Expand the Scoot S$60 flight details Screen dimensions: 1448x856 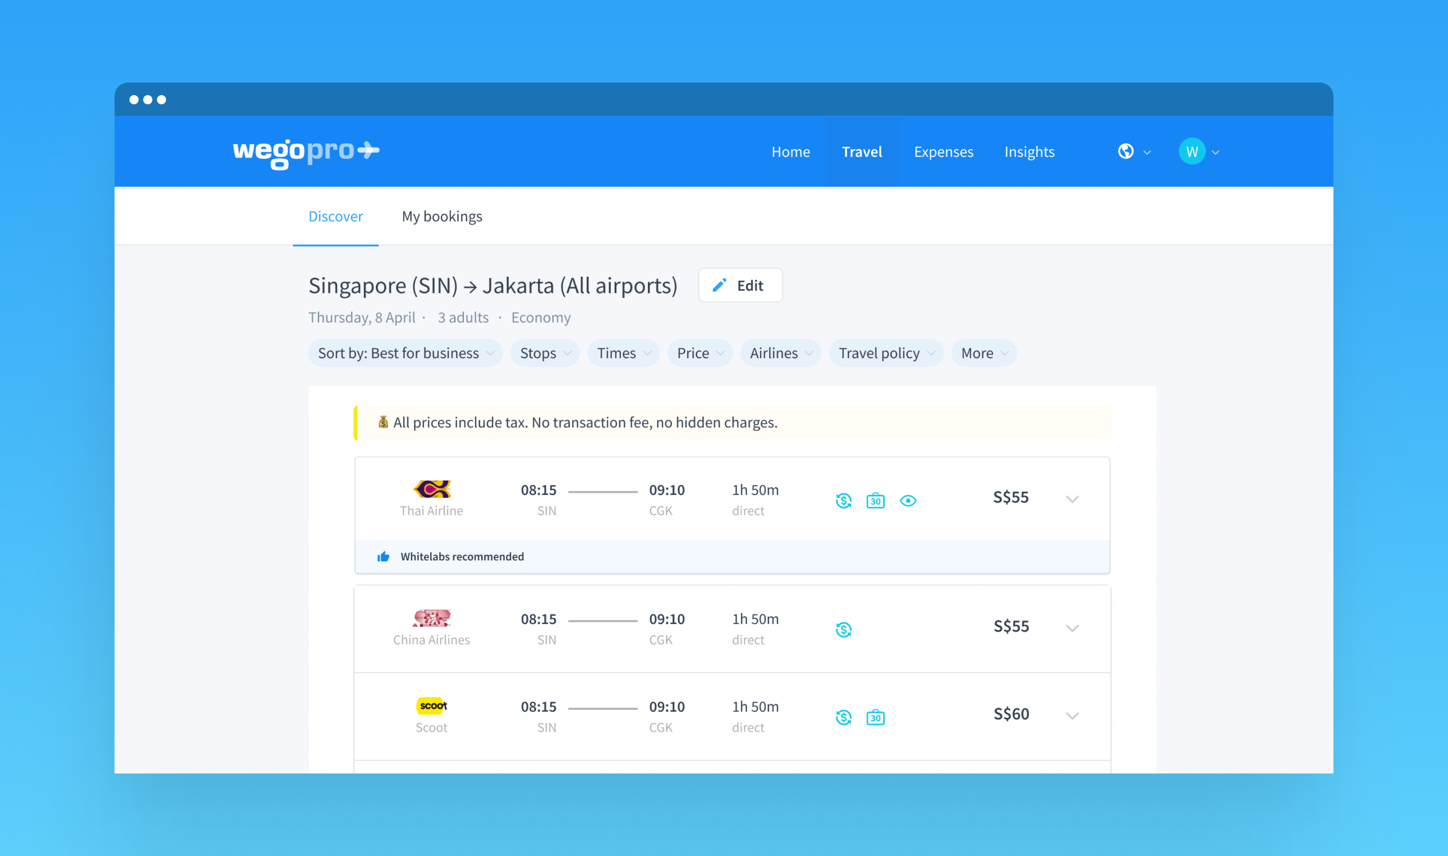tap(1072, 715)
